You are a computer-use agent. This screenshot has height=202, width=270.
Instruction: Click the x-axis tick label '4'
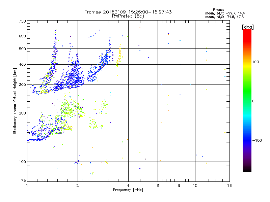click(128, 186)
